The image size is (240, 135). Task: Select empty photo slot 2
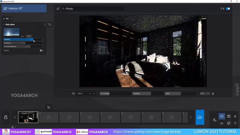tap(49, 117)
